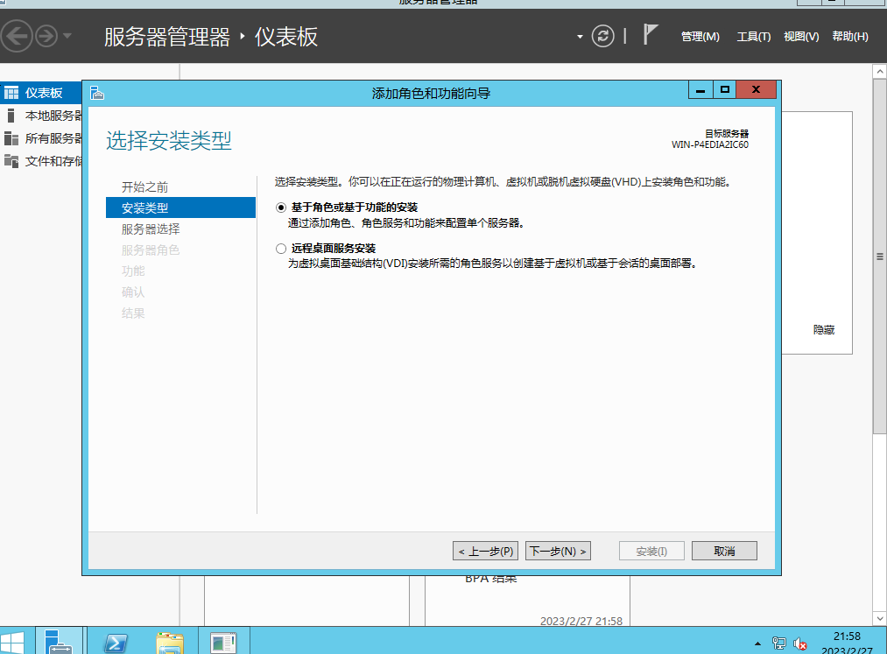Open File Explorer from the taskbar

click(170, 643)
